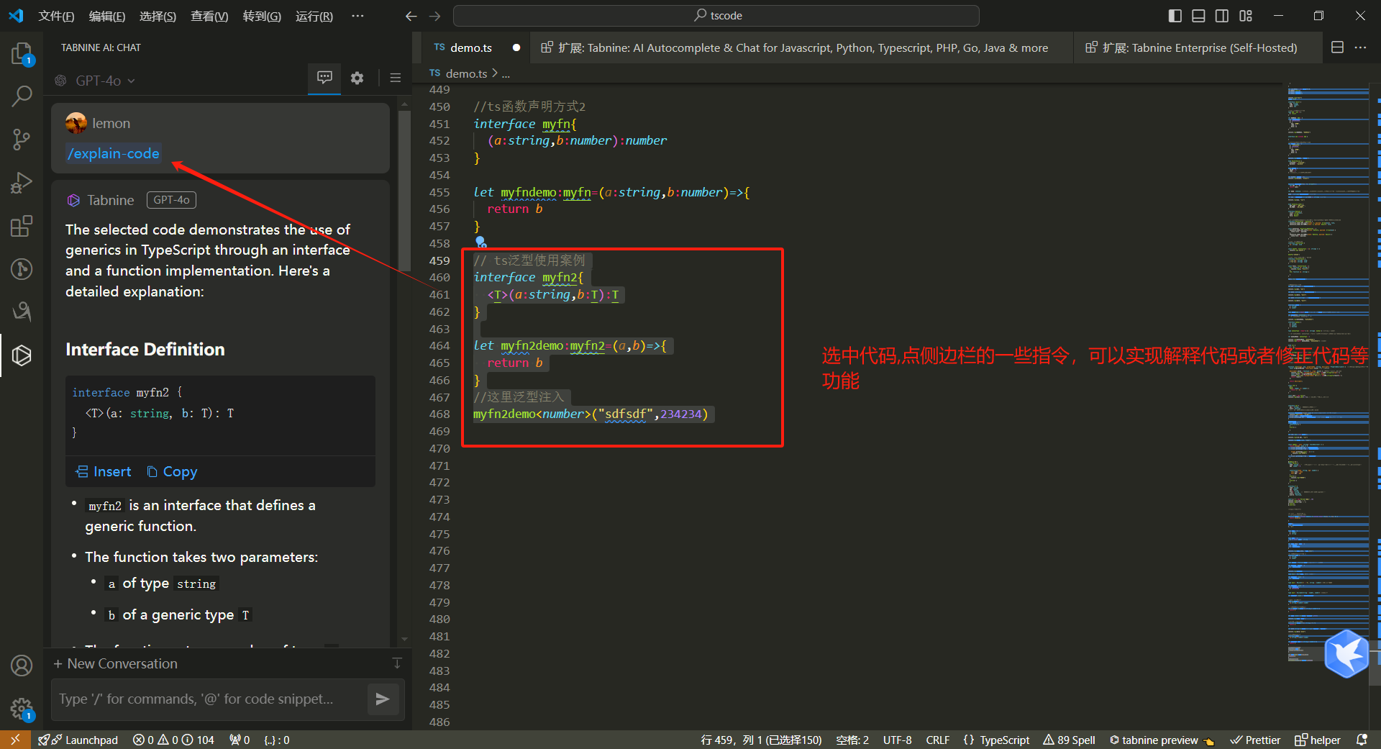Open the Tabnine AI sidebar icon

click(22, 355)
